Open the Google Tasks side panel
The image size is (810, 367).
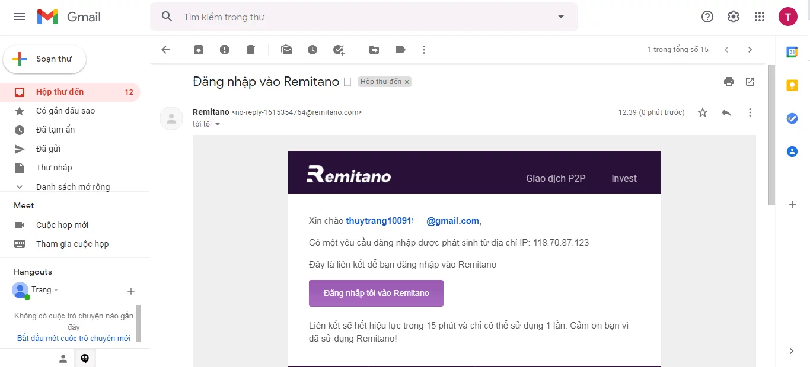tap(792, 118)
